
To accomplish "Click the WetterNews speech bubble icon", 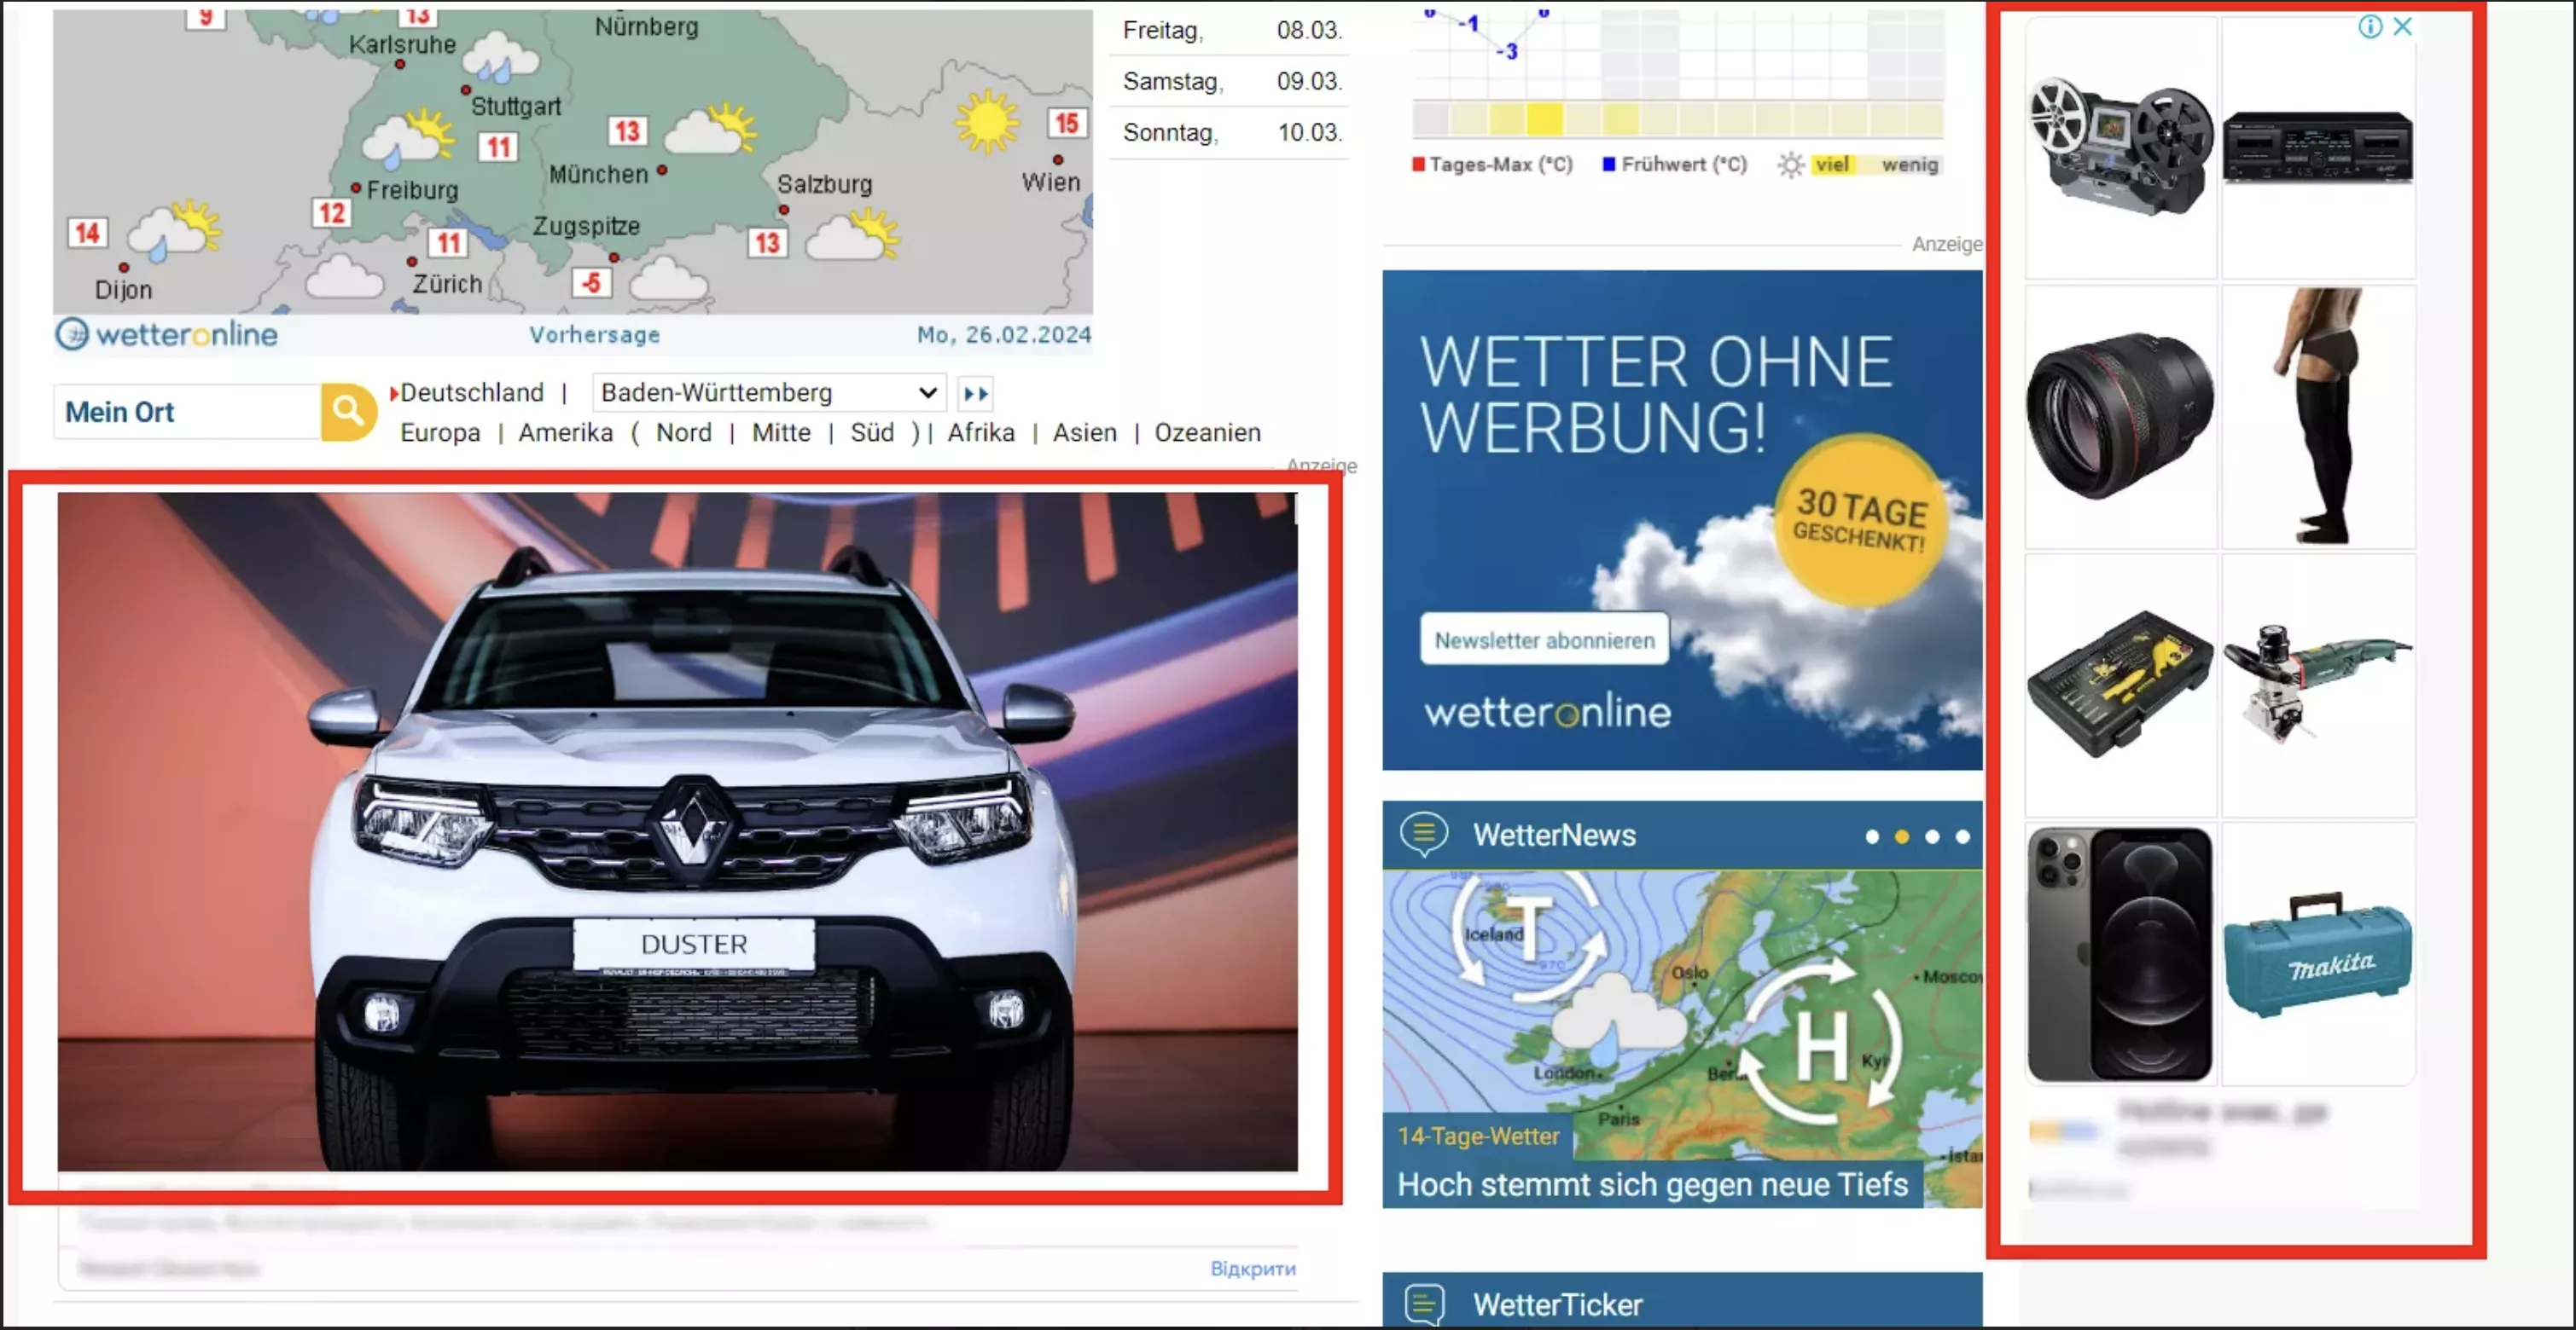I will tap(1423, 833).
